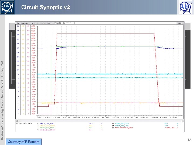This screenshot has height=145, width=194.
Task: Click the timestamp readout left of the legend
Action: click(24, 124)
